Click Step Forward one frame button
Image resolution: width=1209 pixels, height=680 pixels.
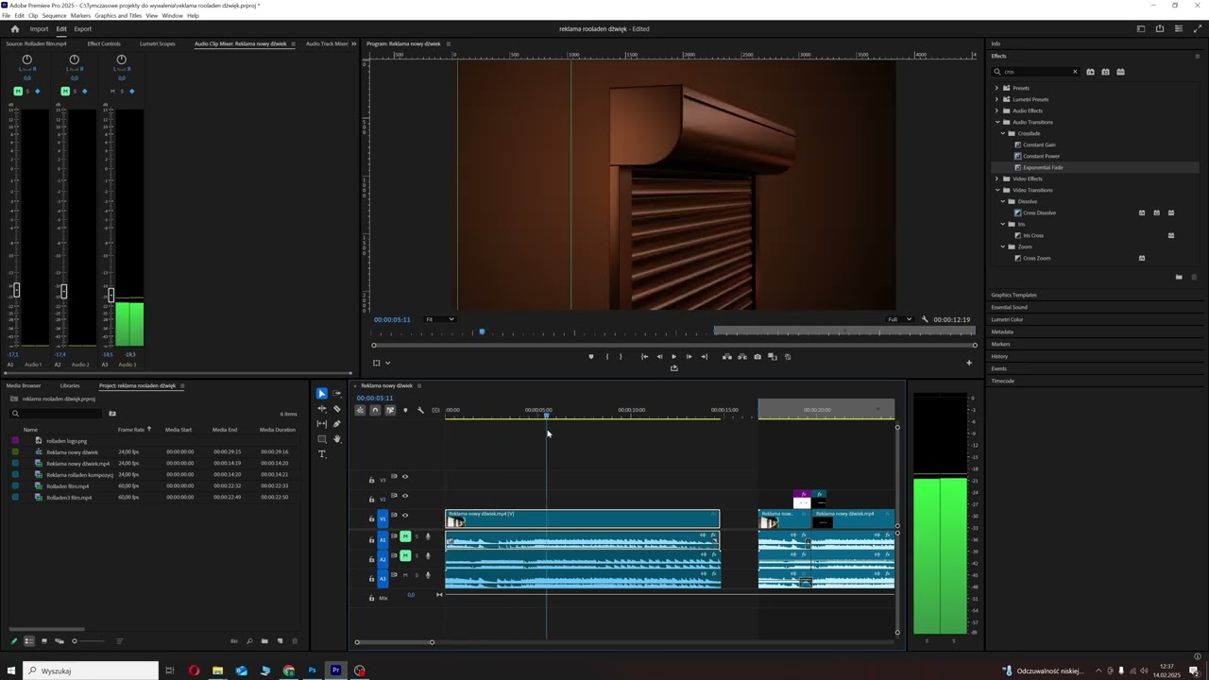point(689,357)
